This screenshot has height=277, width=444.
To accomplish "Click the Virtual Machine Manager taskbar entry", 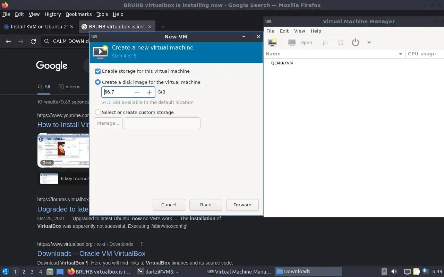I will [239, 272].
